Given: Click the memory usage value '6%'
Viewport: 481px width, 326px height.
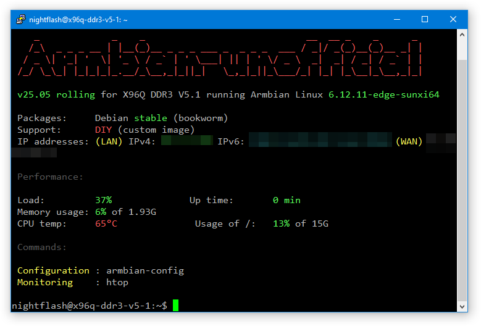Looking at the screenshot, I should [x=101, y=212].
